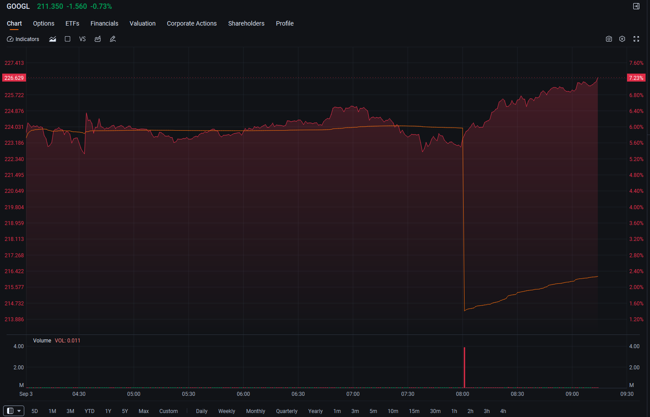Choose the Weekly interval
Image resolution: width=650 pixels, height=417 pixels.
(x=227, y=411)
